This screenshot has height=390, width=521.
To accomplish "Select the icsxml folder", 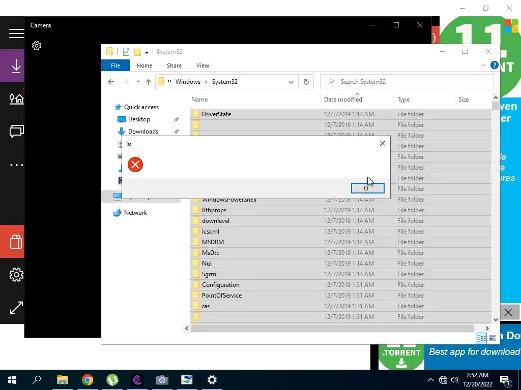I will pyautogui.click(x=340, y=232).
